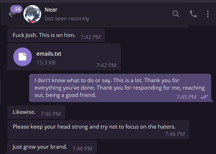Click Near's profile avatar
216x154 pixels.
click(x=32, y=14)
